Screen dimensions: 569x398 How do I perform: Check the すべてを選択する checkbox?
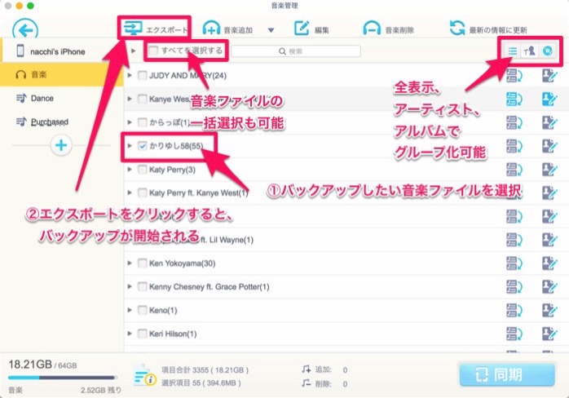tap(152, 51)
